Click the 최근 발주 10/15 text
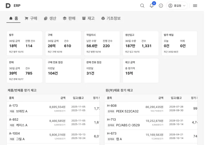 click(x=16, y=52)
